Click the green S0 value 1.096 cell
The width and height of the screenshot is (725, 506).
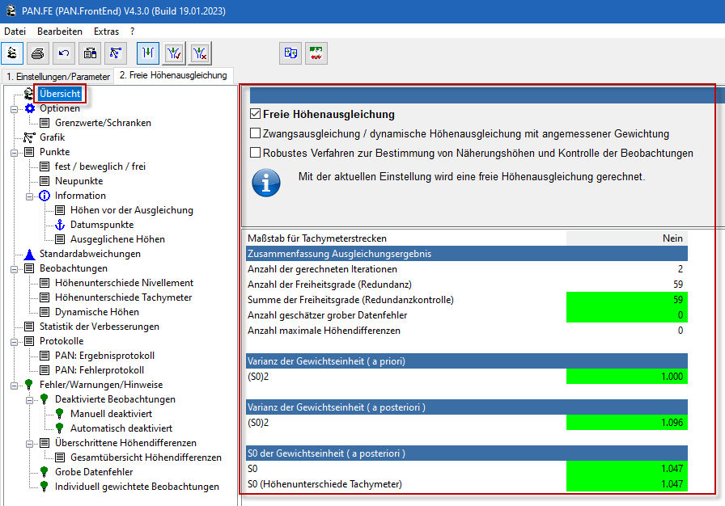[627, 423]
